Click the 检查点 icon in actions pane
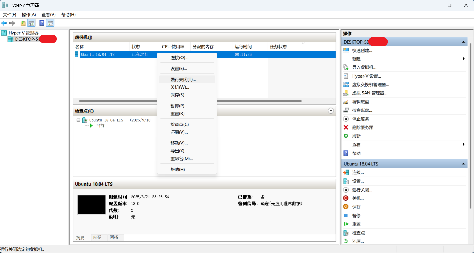 346,233
